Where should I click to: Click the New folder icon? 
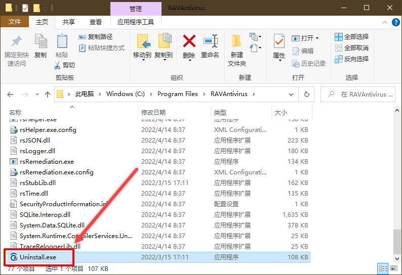click(236, 41)
